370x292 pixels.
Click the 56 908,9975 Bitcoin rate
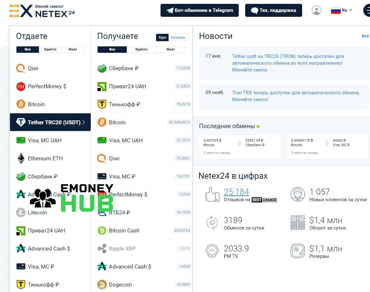click(x=179, y=122)
